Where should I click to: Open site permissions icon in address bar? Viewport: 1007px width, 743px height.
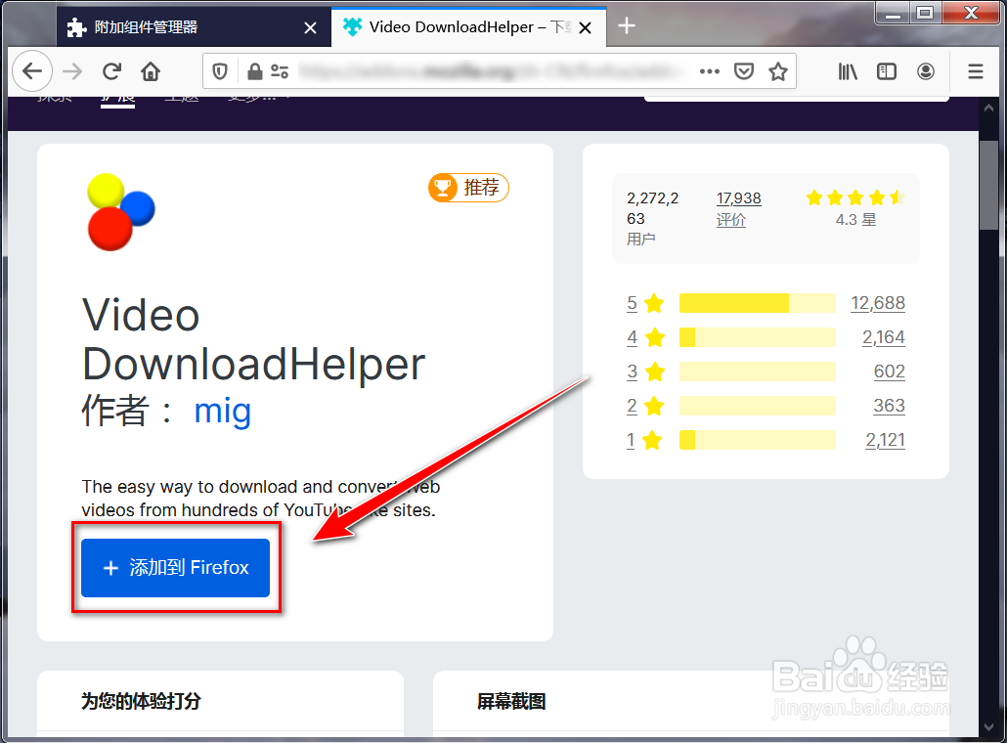(280, 71)
